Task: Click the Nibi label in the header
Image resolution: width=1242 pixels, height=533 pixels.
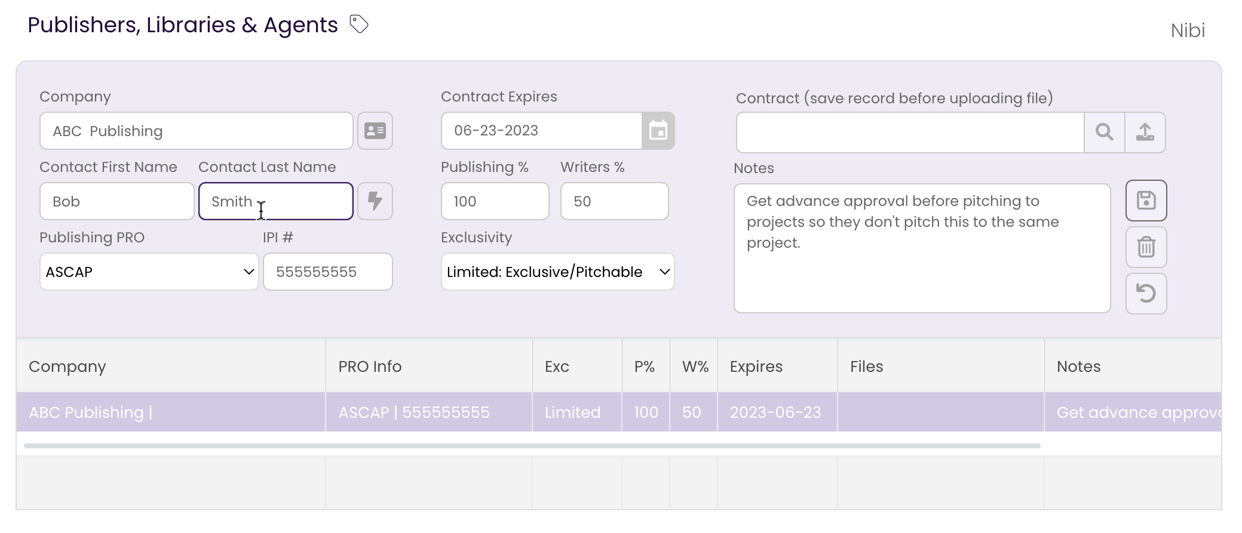Action: (1188, 30)
